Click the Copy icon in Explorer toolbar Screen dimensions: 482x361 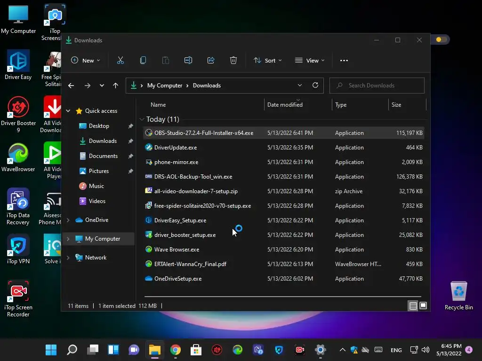[143, 61]
